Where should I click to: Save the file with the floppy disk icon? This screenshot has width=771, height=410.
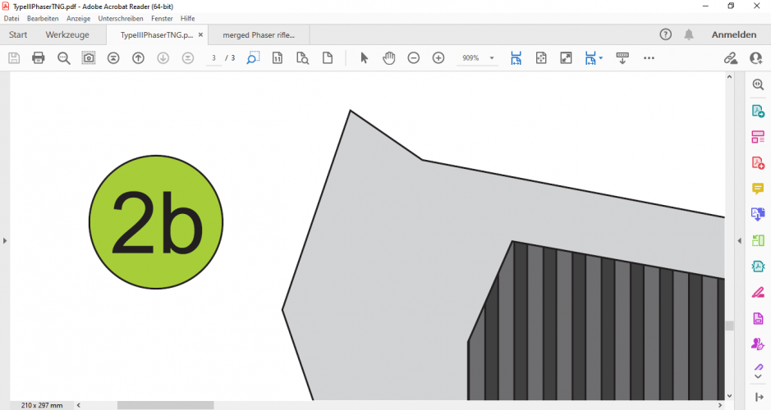[x=14, y=58]
